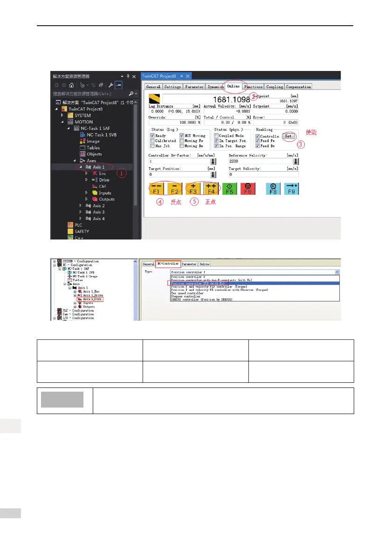Screen dimensions: 391x556
Task: Expand the Drive node under Axis 1
Action: [87, 180]
